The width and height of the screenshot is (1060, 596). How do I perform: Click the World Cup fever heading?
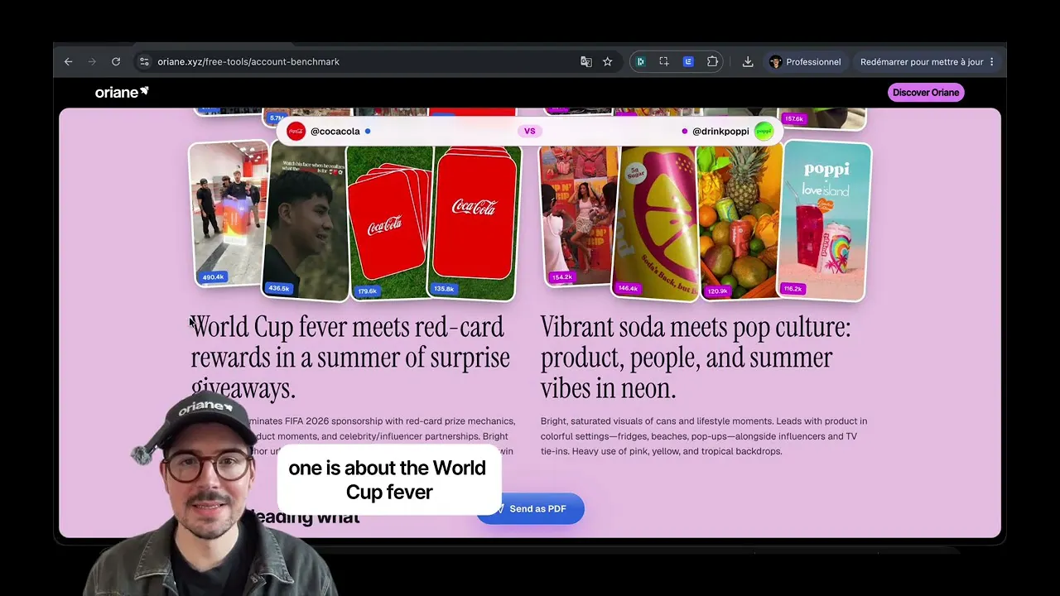[350, 358]
